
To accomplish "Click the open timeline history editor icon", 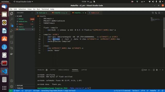I will tap(153, 13).
